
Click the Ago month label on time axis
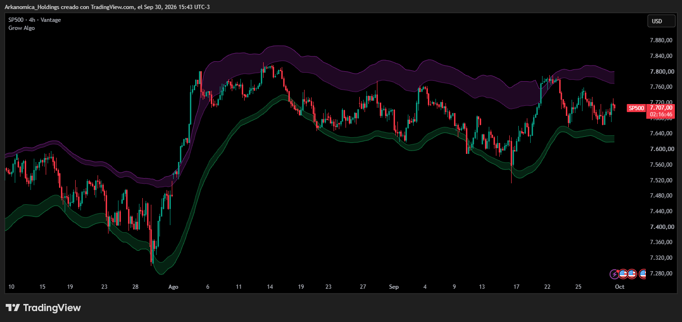tap(173, 287)
